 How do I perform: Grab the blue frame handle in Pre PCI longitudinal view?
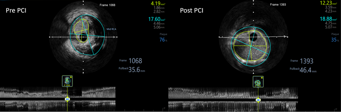(x=68, y=99)
